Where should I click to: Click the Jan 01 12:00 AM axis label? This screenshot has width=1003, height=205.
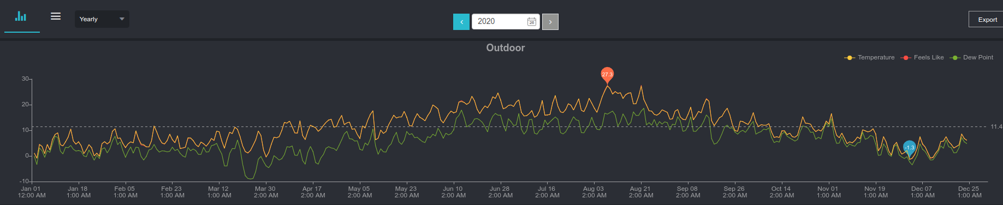click(32, 192)
